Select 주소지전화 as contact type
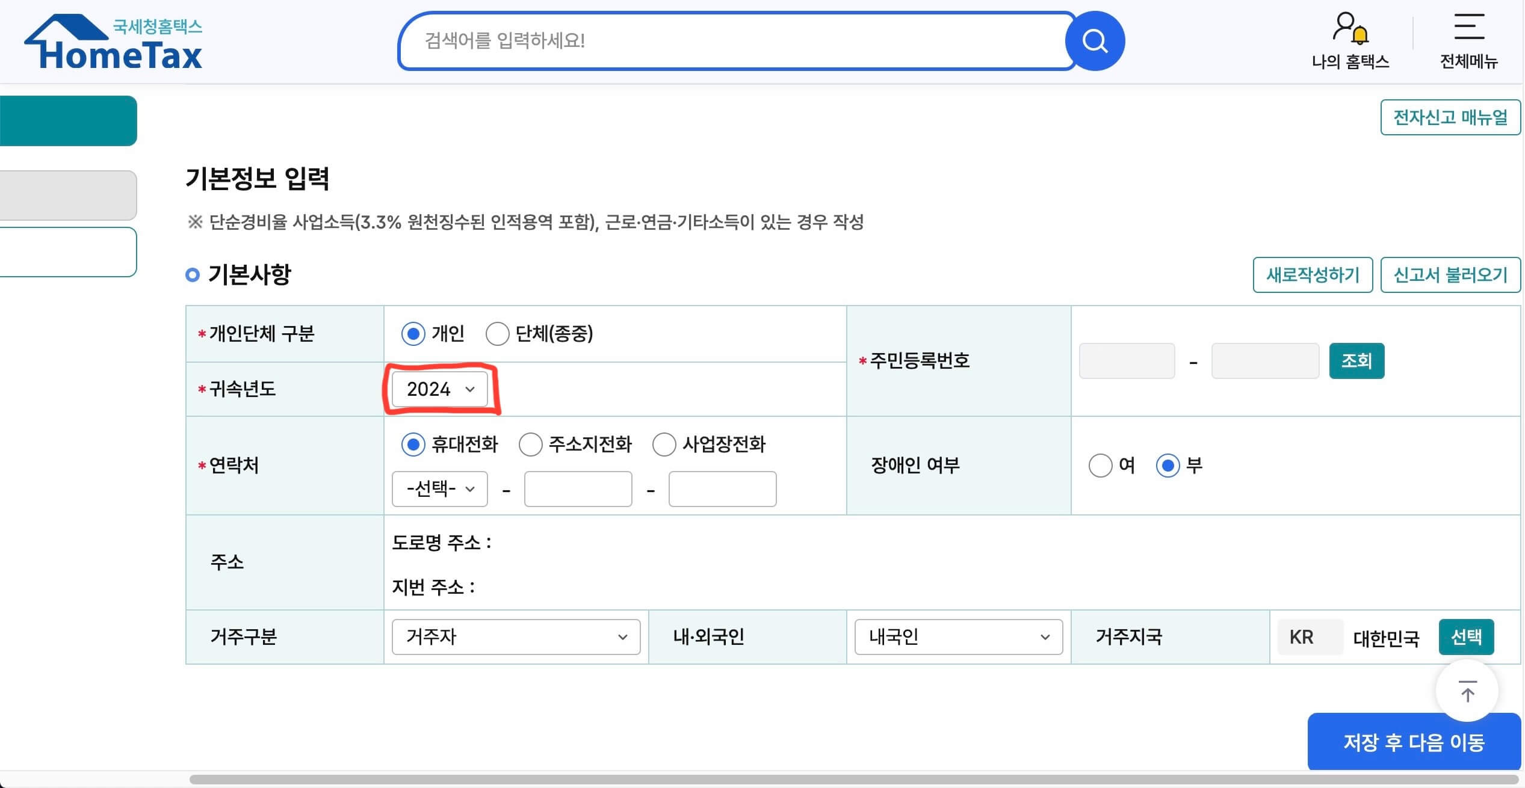1525x788 pixels. (x=531, y=445)
